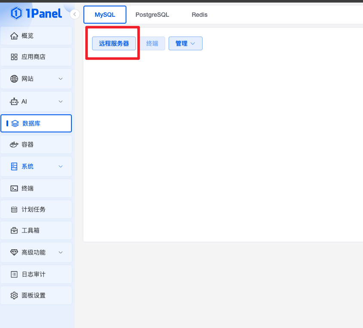Collapse the sidebar using the arrow button
Image resolution: width=363 pixels, height=328 pixels.
click(x=75, y=14)
